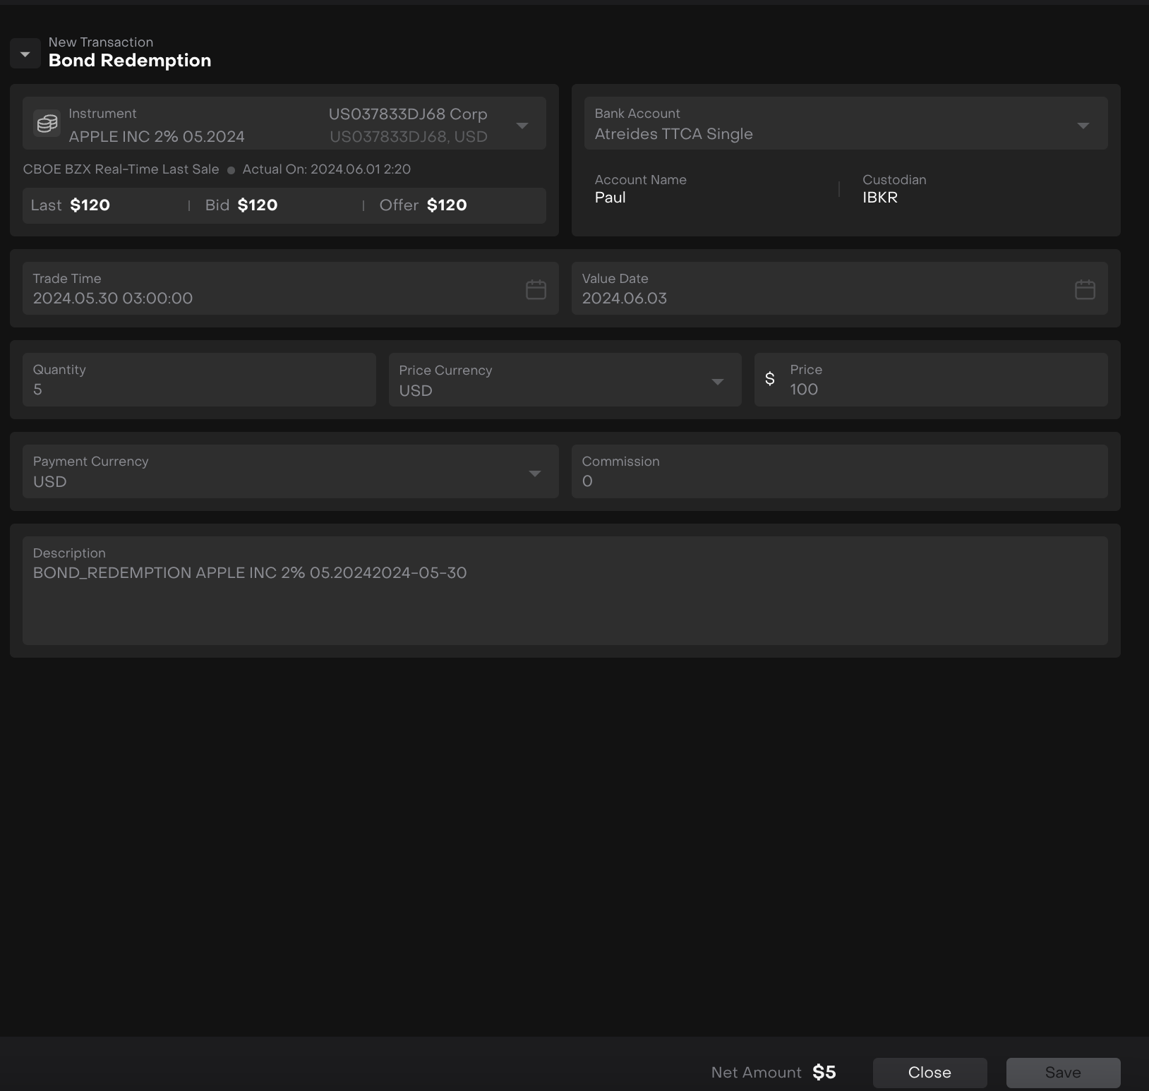
Task: Click the real-time status dot indicator
Action: (x=231, y=170)
